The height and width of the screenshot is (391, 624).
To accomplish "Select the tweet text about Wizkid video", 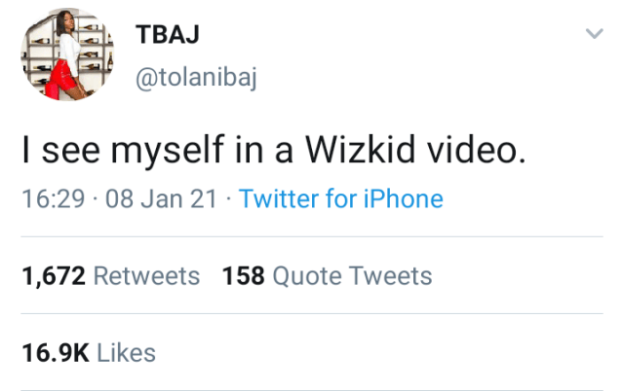I will tap(274, 152).
